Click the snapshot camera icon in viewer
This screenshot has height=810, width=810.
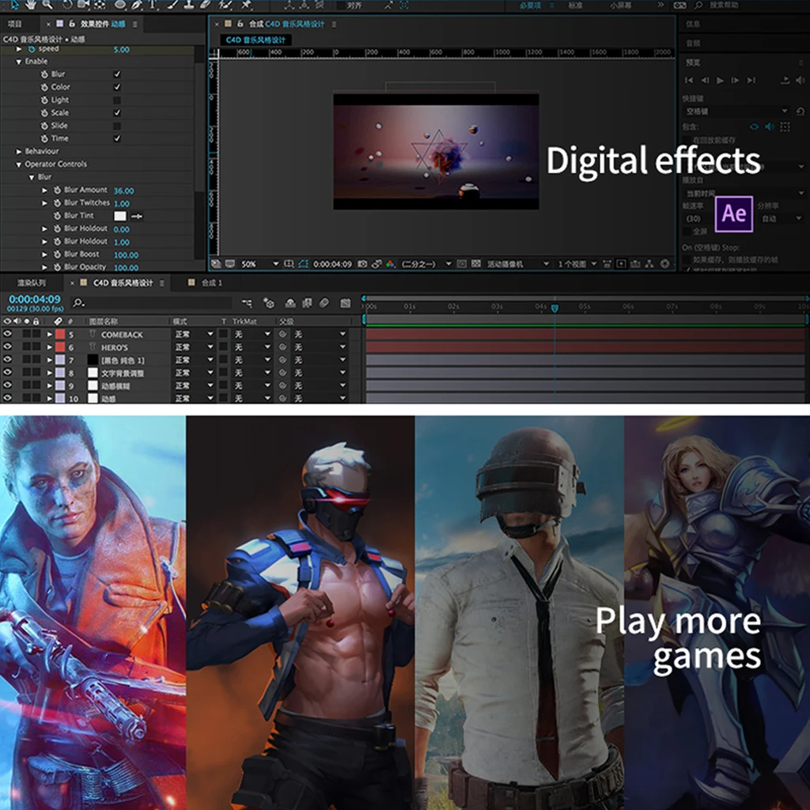[x=362, y=264]
